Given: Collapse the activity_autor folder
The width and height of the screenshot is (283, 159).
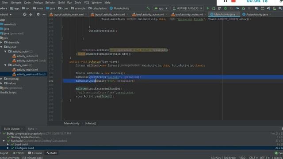Looking at the screenshot, I should (x=5, y=52).
